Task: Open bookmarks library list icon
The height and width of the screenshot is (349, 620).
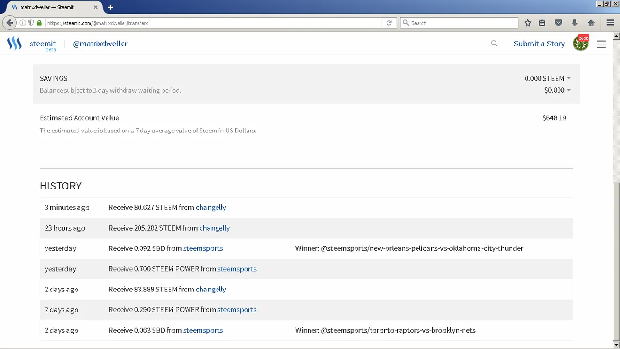Action: [542, 23]
